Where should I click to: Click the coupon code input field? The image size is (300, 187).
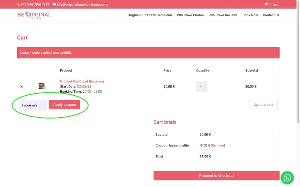33,105
